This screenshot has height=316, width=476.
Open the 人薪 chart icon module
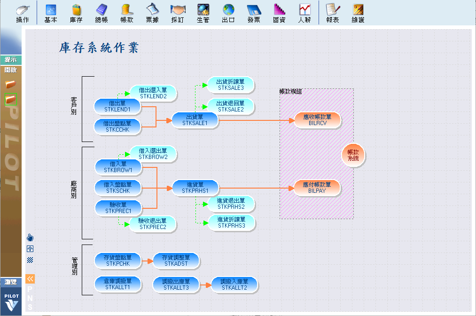click(304, 13)
